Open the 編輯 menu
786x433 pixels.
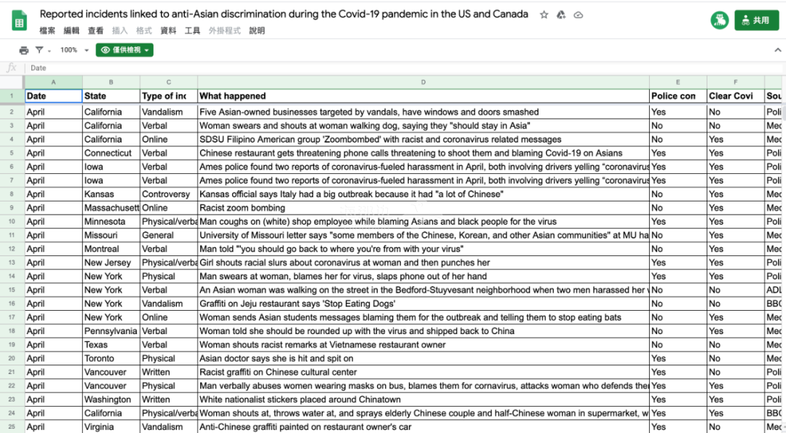point(71,31)
